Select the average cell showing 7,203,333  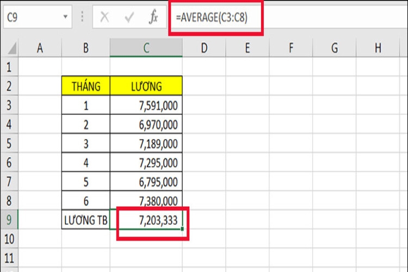(x=146, y=220)
